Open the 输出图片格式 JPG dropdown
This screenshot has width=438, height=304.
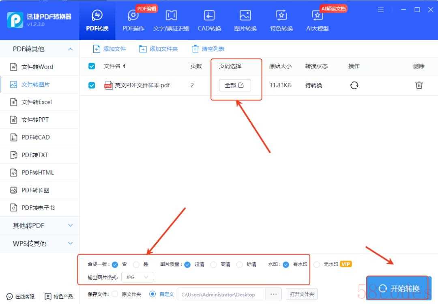(x=137, y=278)
